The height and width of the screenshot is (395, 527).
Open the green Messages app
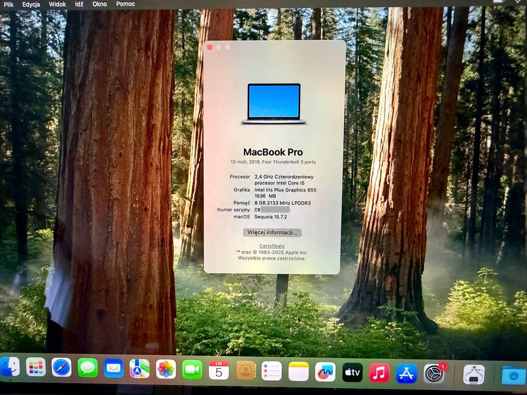click(88, 368)
